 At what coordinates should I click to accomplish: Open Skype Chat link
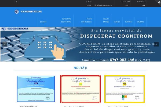point(89,3)
